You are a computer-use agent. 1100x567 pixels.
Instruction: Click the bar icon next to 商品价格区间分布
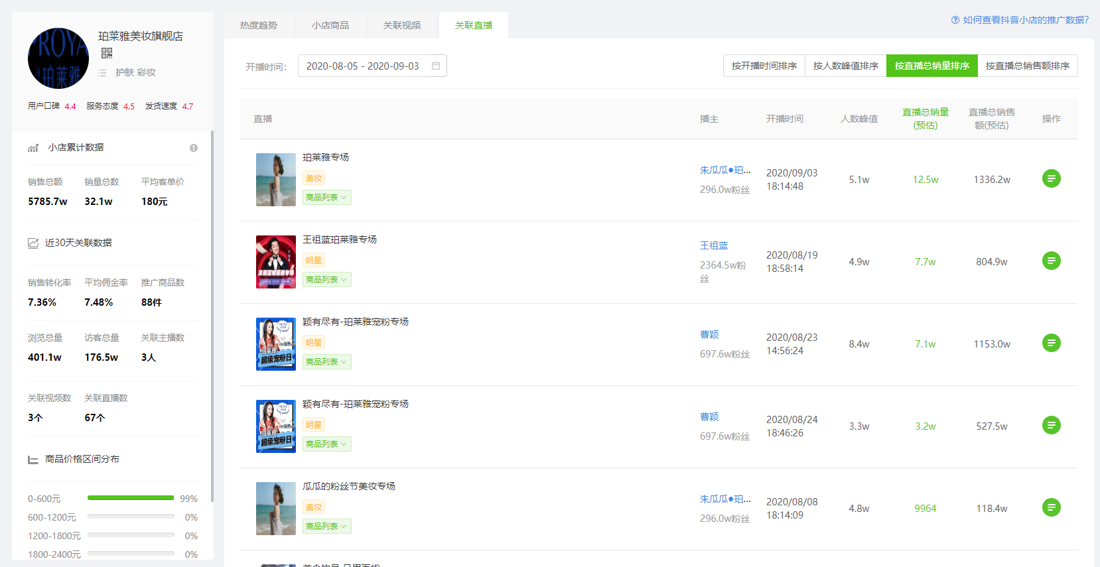coord(33,459)
